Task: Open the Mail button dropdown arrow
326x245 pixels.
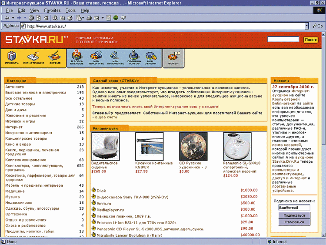Action: point(83,18)
